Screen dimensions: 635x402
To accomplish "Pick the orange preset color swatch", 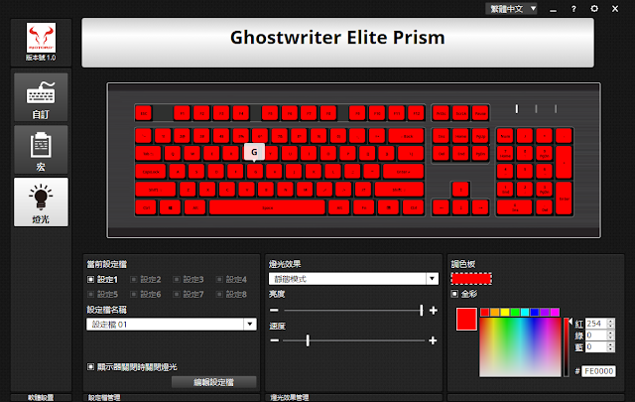I will (495, 312).
